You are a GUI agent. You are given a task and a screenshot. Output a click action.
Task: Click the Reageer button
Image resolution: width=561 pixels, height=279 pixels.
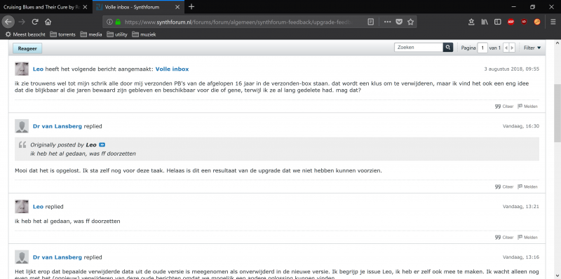[27, 48]
